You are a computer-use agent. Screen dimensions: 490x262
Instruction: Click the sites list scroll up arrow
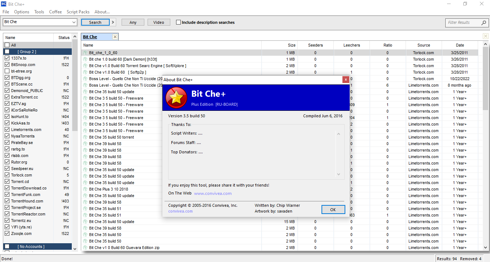point(75,36)
